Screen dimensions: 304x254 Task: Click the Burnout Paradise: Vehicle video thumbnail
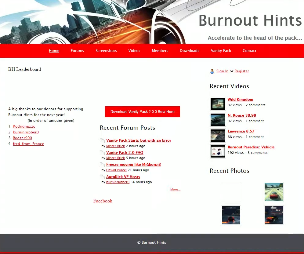point(218,151)
